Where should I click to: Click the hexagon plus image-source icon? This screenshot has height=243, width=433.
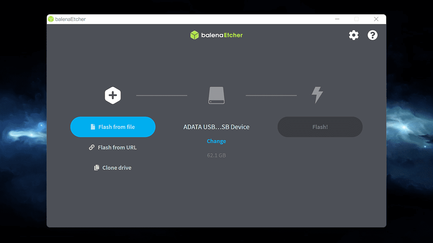pyautogui.click(x=113, y=96)
